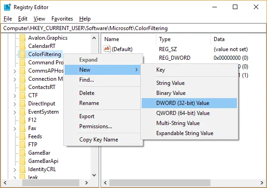Choose Multi-String Value from submenu

tap(189, 123)
